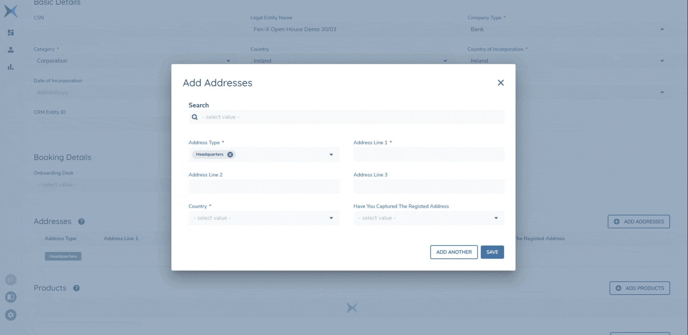Remove the Headquarters tag from Address Type
Image resolution: width=688 pixels, height=335 pixels.
tap(230, 154)
